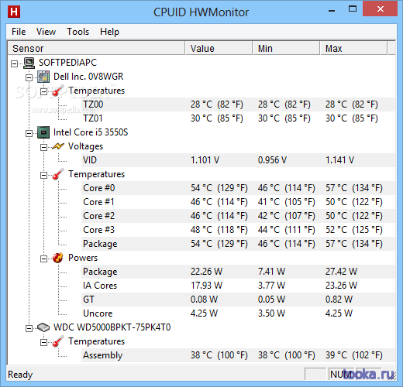403x387 pixels.
Task: Select the Core #2 temperature row
Action: [x=238, y=216]
